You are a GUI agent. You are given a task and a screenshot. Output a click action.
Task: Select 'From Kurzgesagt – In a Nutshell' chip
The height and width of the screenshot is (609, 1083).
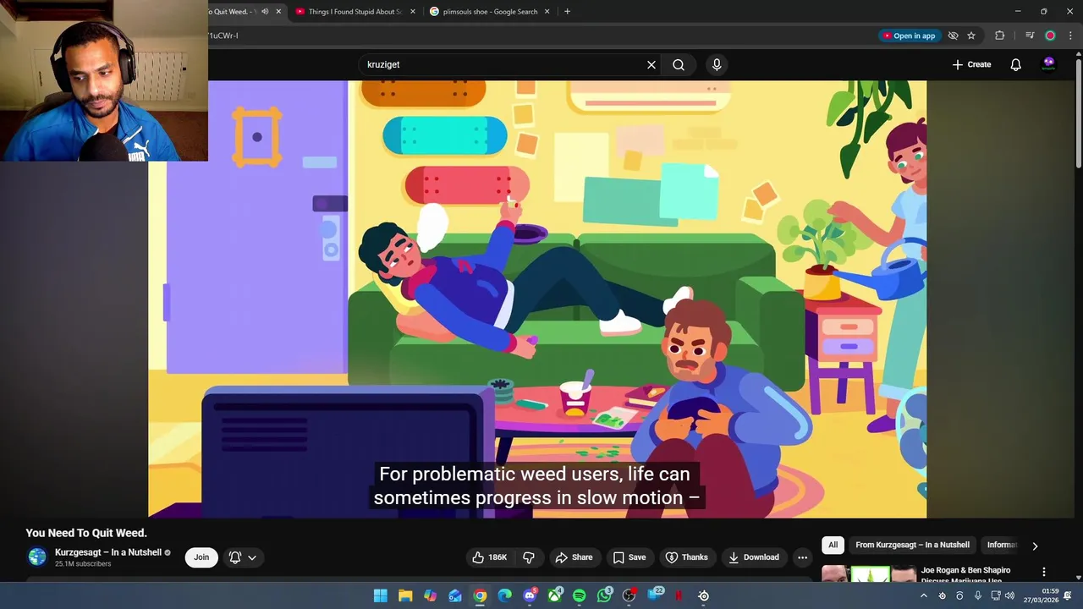[x=912, y=545]
